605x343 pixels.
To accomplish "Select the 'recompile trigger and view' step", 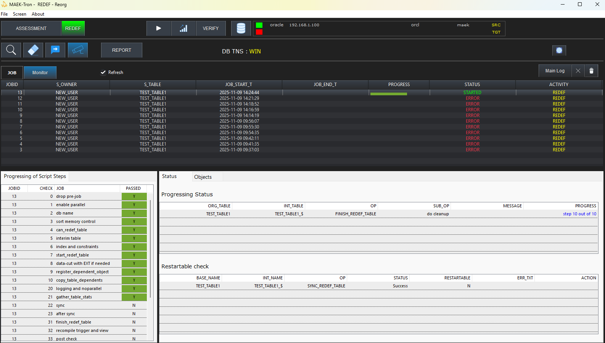I will click(x=74, y=330).
